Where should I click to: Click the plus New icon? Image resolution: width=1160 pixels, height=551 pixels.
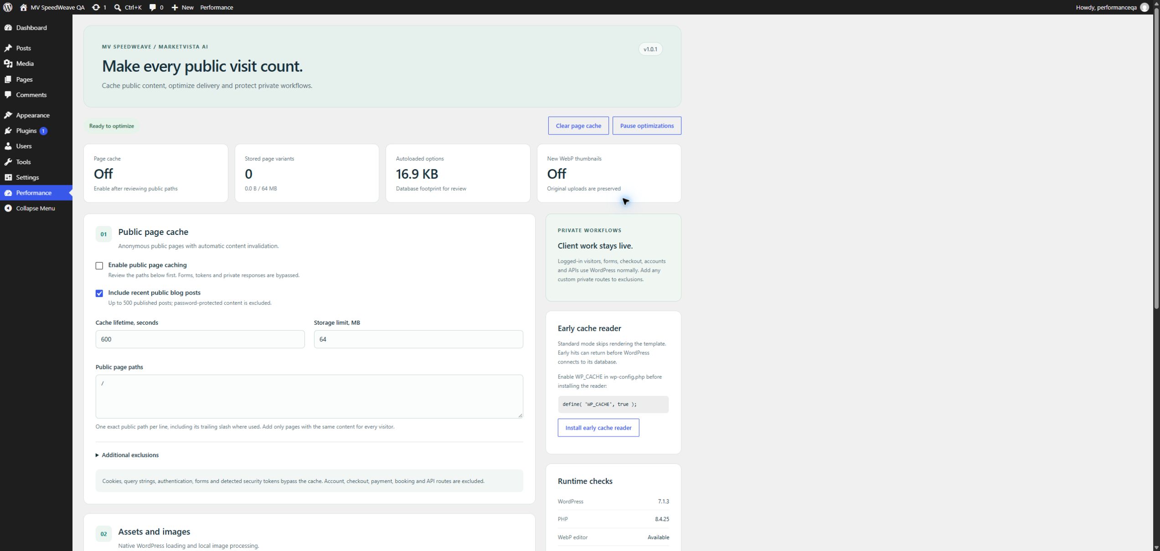pos(175,7)
